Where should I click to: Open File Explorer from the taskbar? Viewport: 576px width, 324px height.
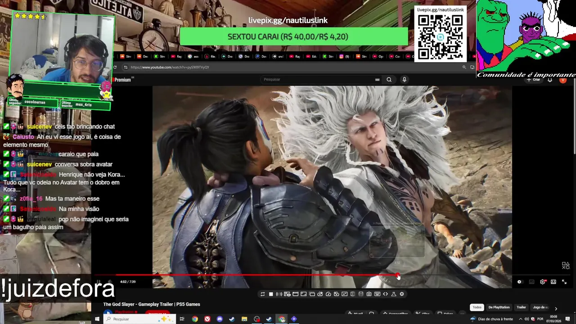(244, 319)
